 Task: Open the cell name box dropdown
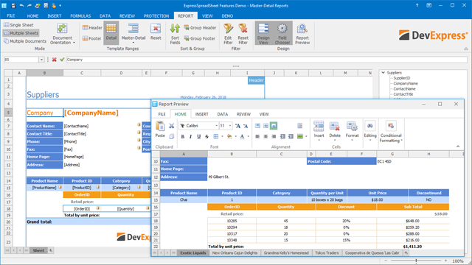(x=41, y=60)
